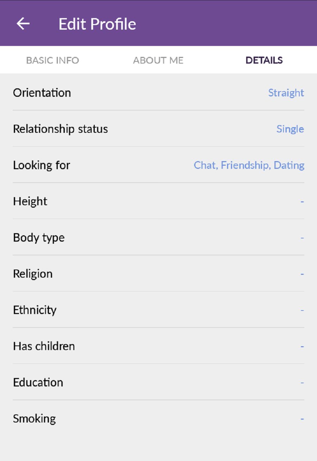Tap the Looking for label
Image resolution: width=317 pixels, height=461 pixels.
(42, 165)
